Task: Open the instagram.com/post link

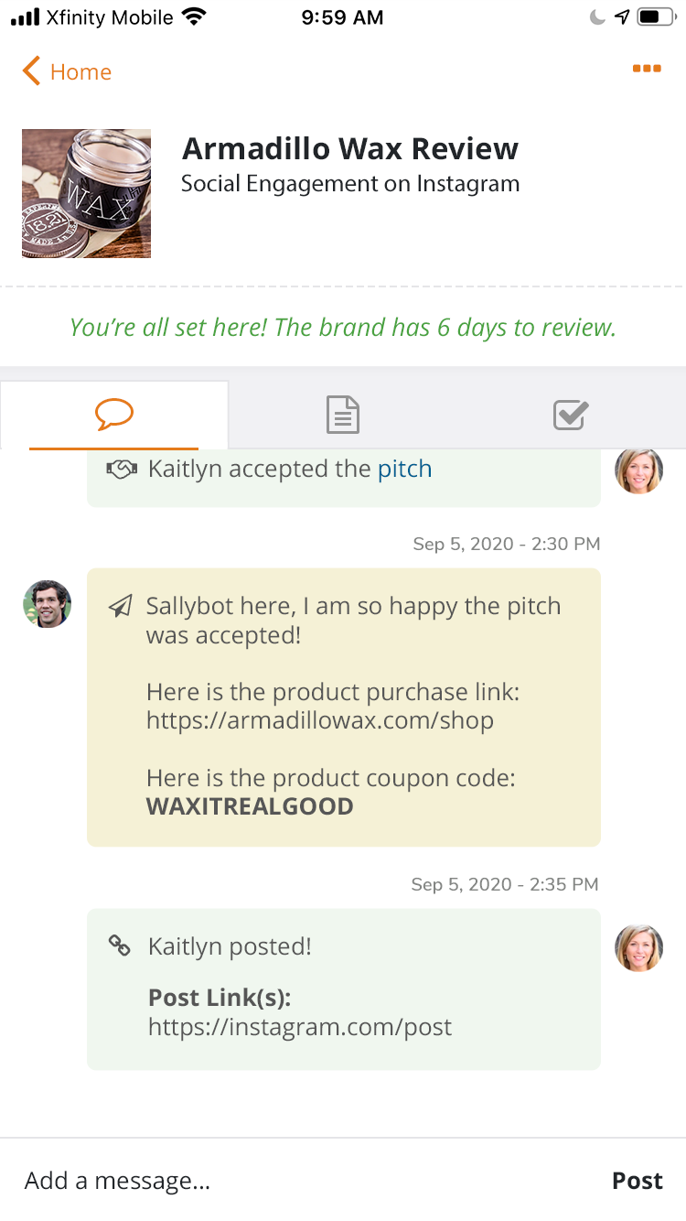Action: pyautogui.click(x=300, y=1027)
